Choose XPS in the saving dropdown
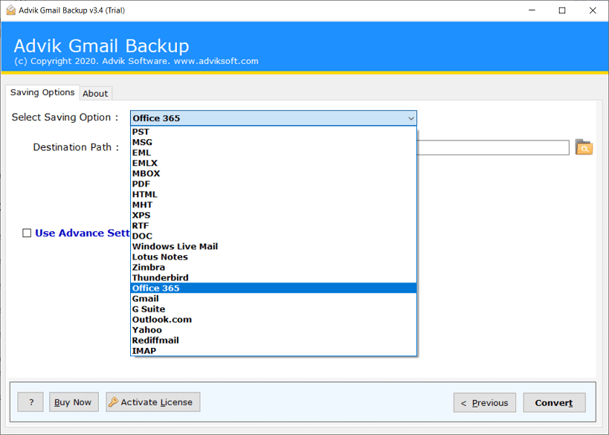The width and height of the screenshot is (609, 435). 274,215
